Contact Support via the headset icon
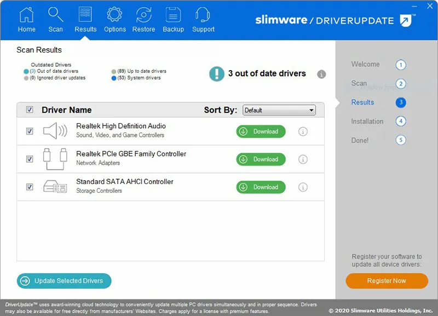 pos(203,18)
